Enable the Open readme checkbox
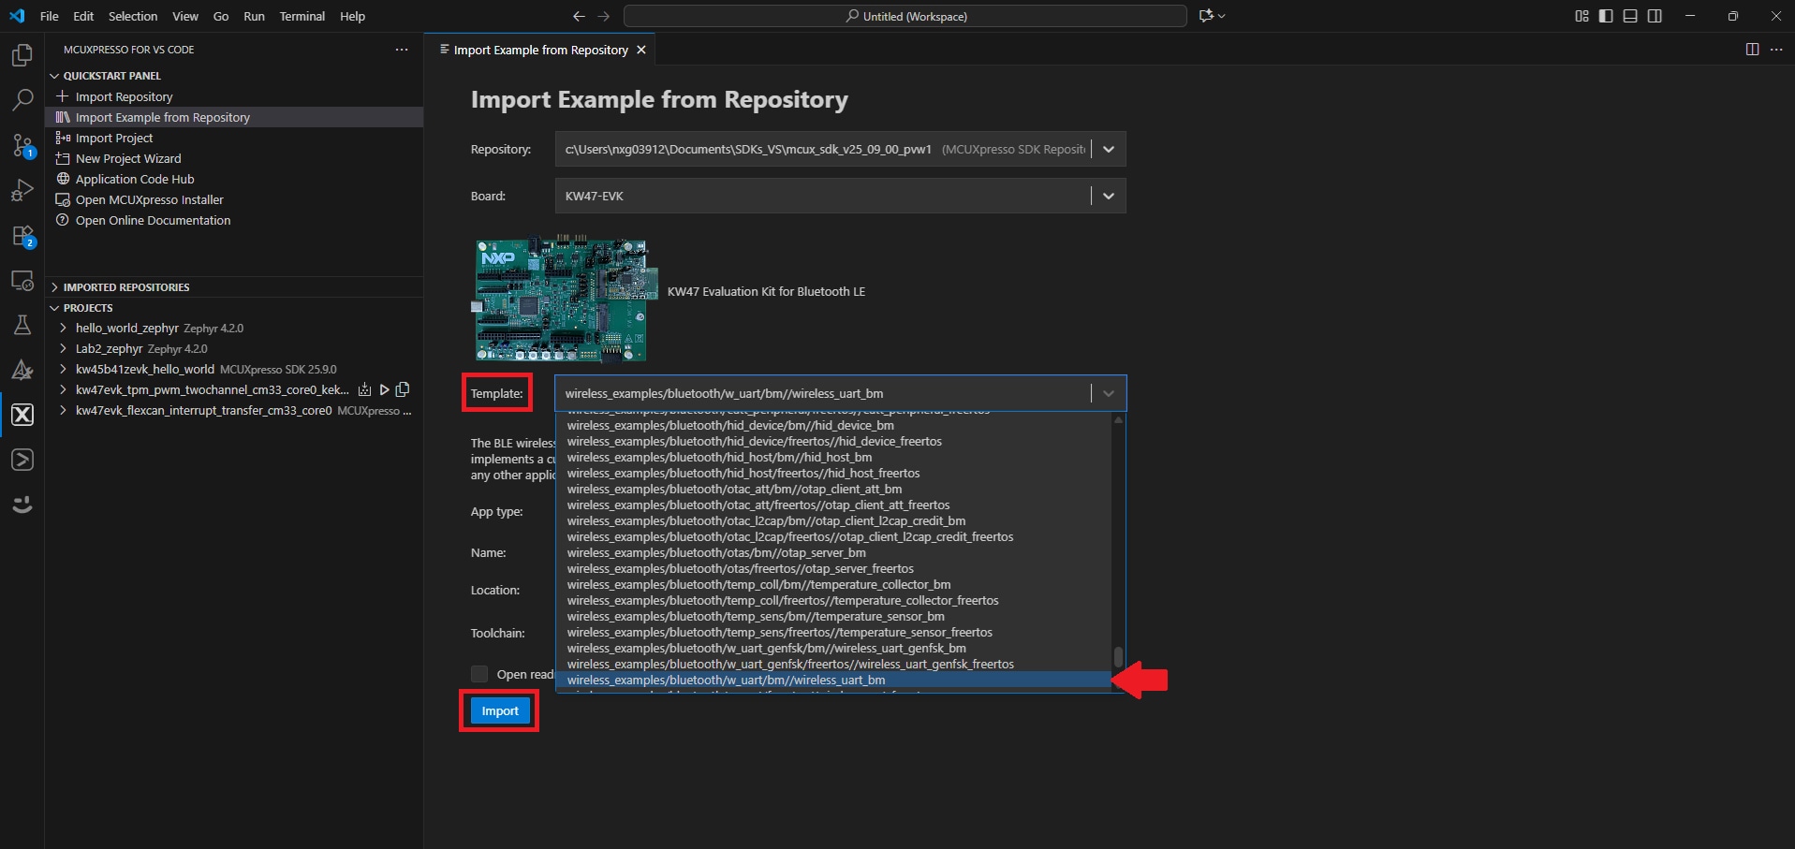The image size is (1795, 849). (478, 673)
